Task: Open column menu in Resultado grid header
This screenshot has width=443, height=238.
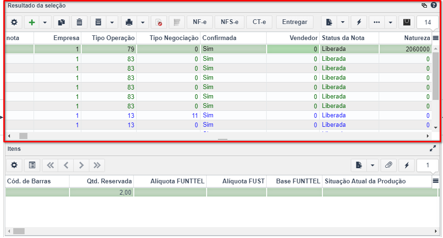Action: click(435, 38)
